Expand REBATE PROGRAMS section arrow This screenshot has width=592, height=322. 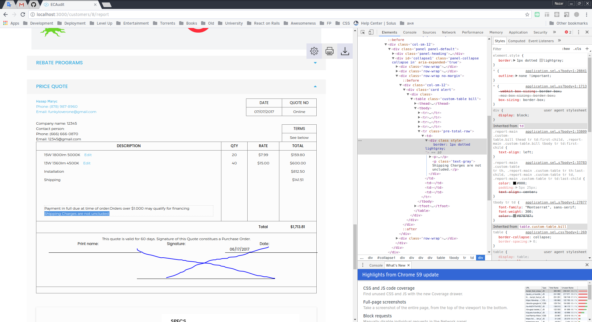(x=315, y=63)
